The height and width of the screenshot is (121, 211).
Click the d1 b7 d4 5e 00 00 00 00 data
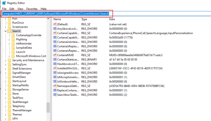coord(123,59)
